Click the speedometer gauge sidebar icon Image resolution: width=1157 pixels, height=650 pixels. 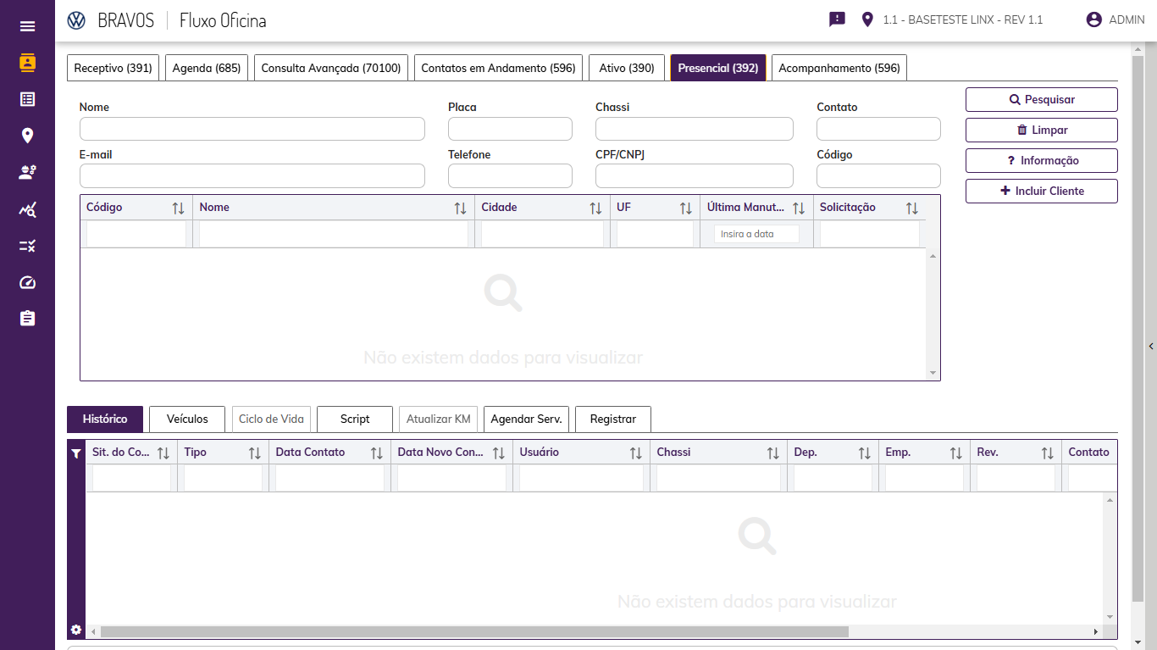pos(27,282)
